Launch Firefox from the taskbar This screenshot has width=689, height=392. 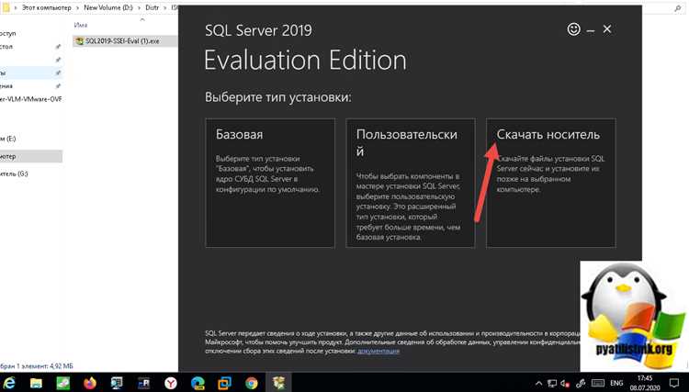pos(90,383)
